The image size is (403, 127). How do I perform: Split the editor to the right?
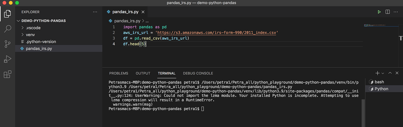pyautogui.click(x=387, y=12)
